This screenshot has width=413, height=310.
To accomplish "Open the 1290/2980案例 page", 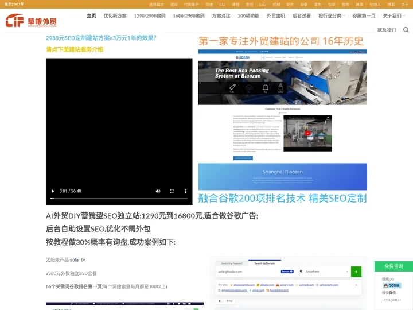I will coord(150,16).
